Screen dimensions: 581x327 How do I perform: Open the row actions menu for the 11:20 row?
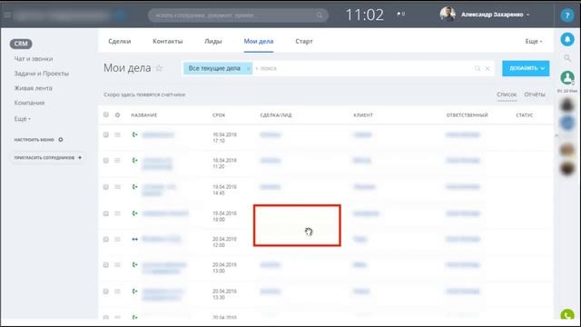(x=117, y=161)
